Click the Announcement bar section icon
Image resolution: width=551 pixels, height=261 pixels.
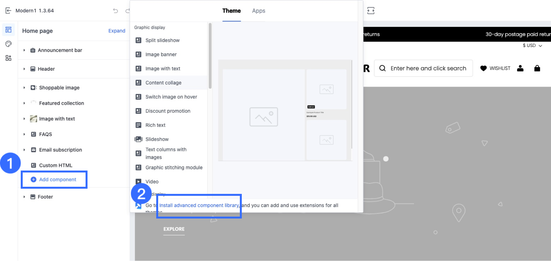pyautogui.click(x=33, y=50)
